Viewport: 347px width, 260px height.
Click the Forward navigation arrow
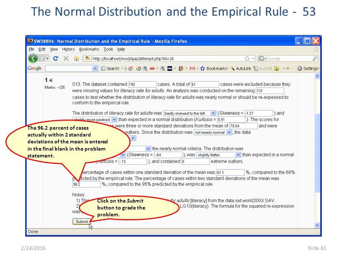click(x=41, y=58)
